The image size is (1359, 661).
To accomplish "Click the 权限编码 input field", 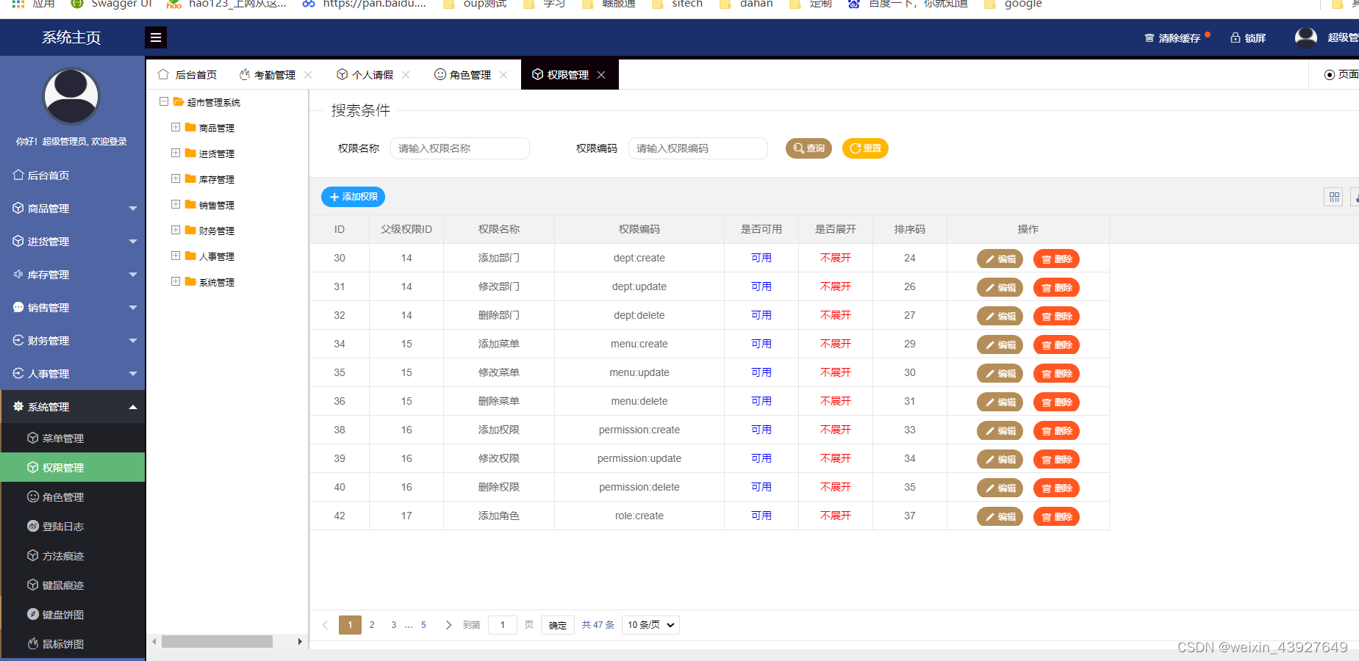I will 698,148.
